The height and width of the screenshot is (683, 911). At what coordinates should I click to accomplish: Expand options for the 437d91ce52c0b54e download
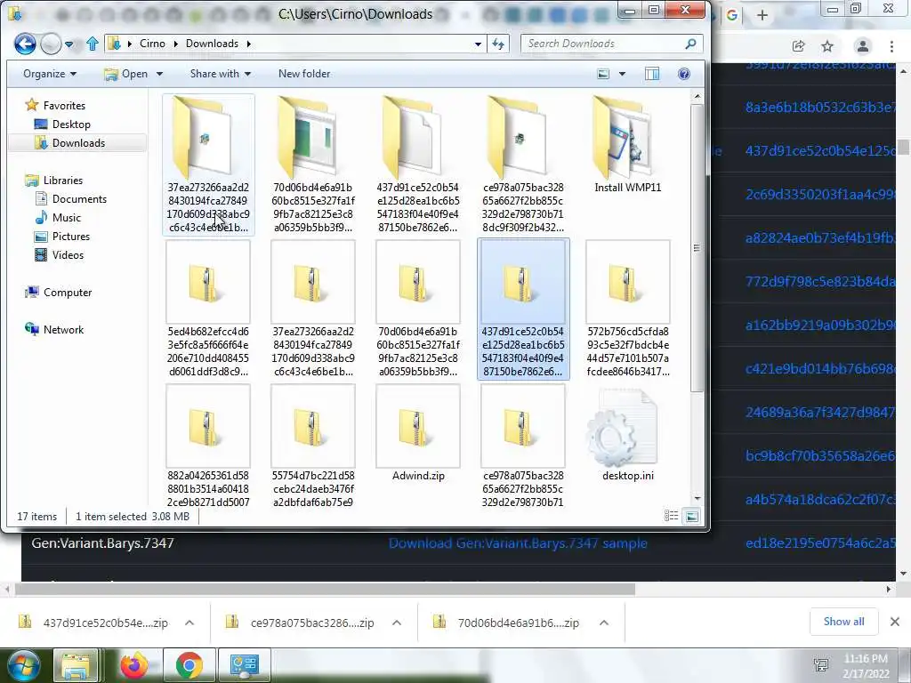(189, 623)
